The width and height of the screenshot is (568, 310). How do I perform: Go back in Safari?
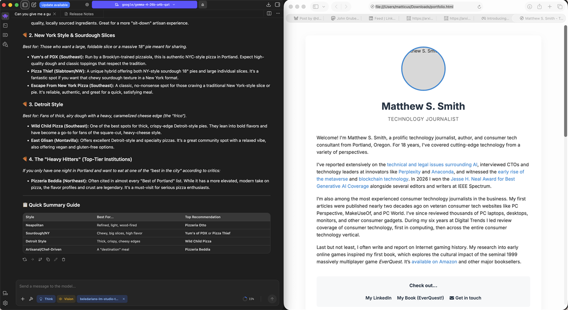pos(336,7)
